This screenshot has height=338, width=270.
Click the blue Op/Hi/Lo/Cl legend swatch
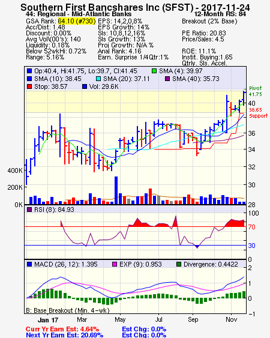click(x=29, y=71)
